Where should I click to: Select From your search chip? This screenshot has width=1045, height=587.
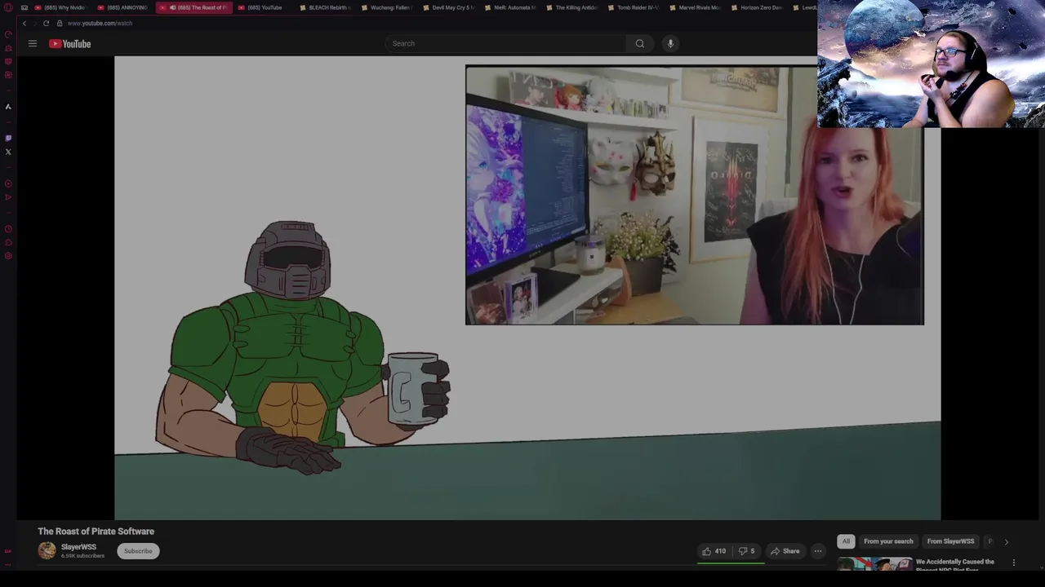coord(888,541)
